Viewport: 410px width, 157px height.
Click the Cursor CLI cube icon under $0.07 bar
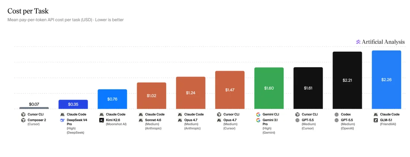point(23,114)
